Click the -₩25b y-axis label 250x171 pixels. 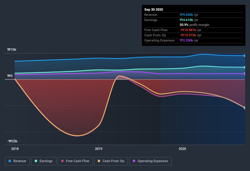point(12,141)
